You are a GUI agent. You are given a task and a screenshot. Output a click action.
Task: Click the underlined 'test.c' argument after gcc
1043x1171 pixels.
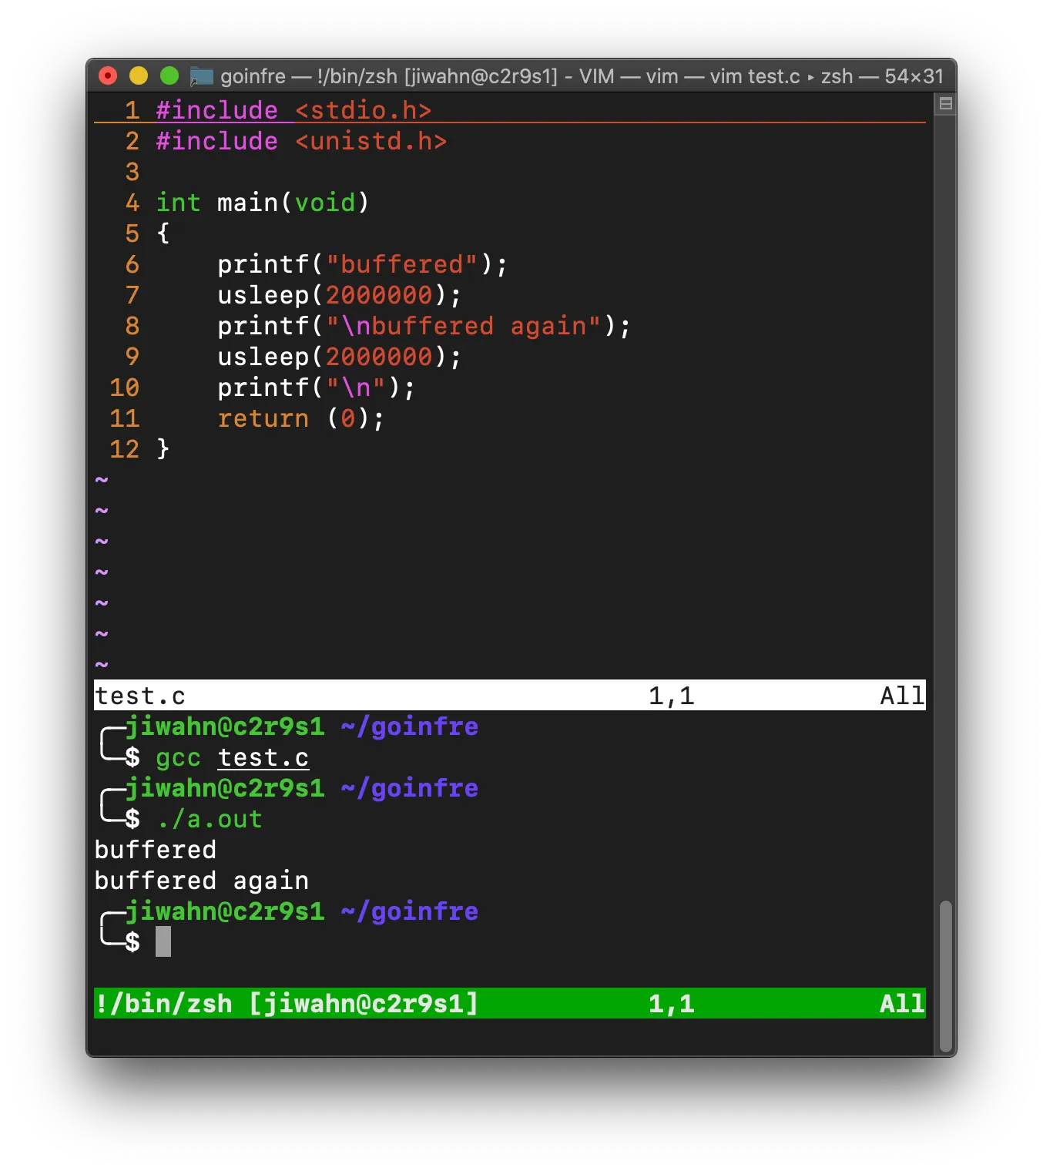coord(263,757)
